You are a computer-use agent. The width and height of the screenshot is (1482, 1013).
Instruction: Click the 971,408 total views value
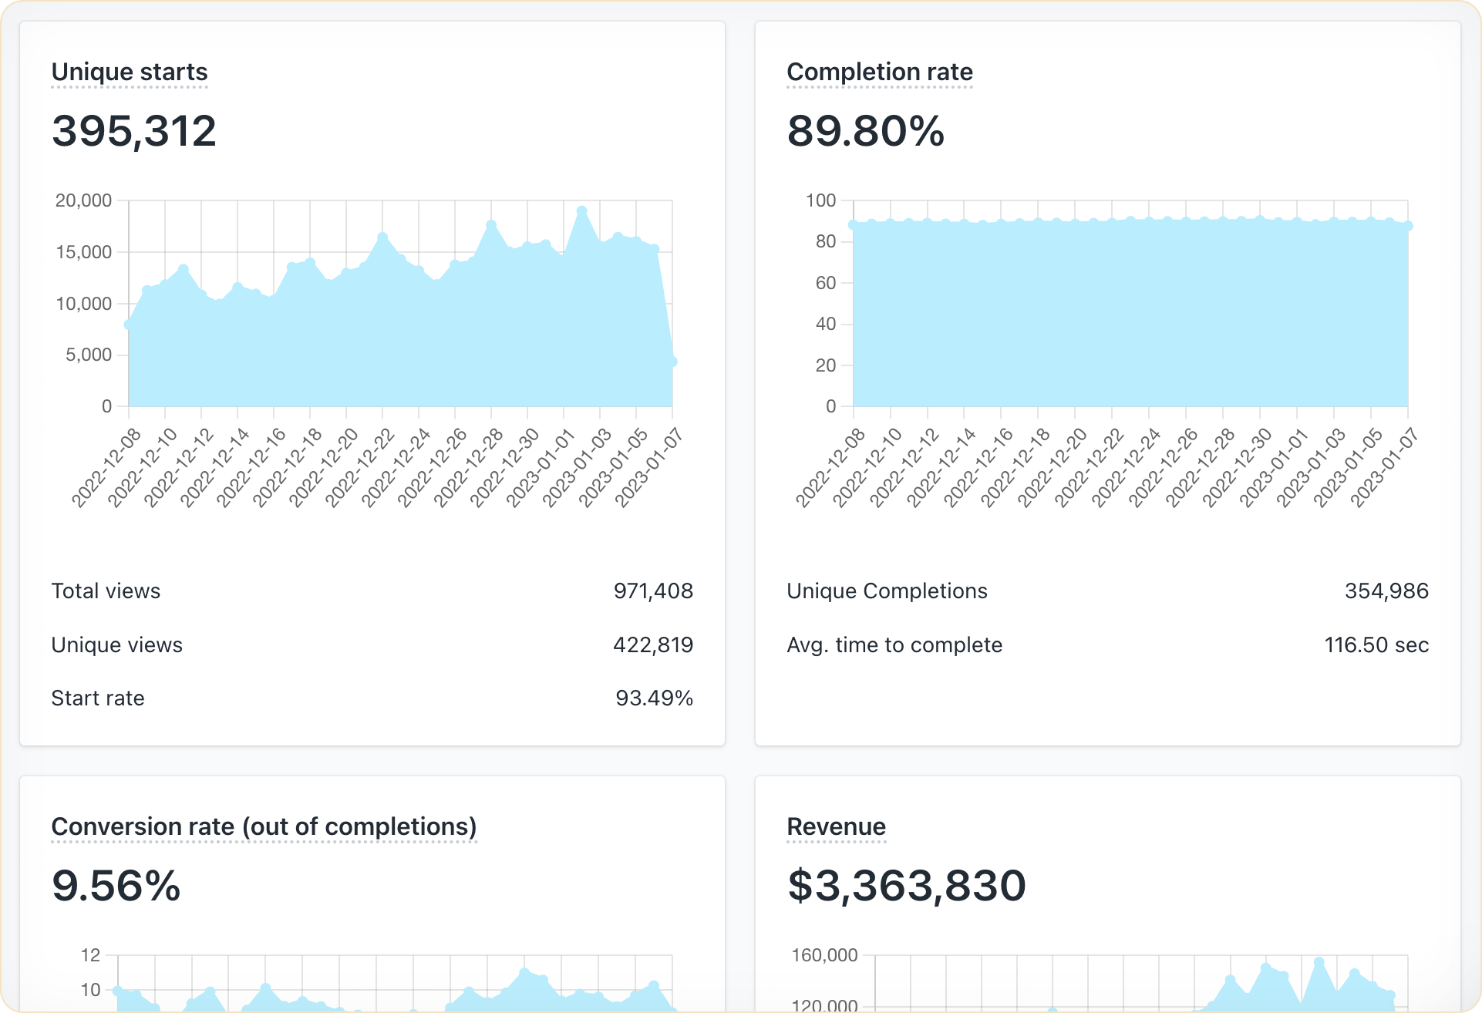(x=653, y=591)
